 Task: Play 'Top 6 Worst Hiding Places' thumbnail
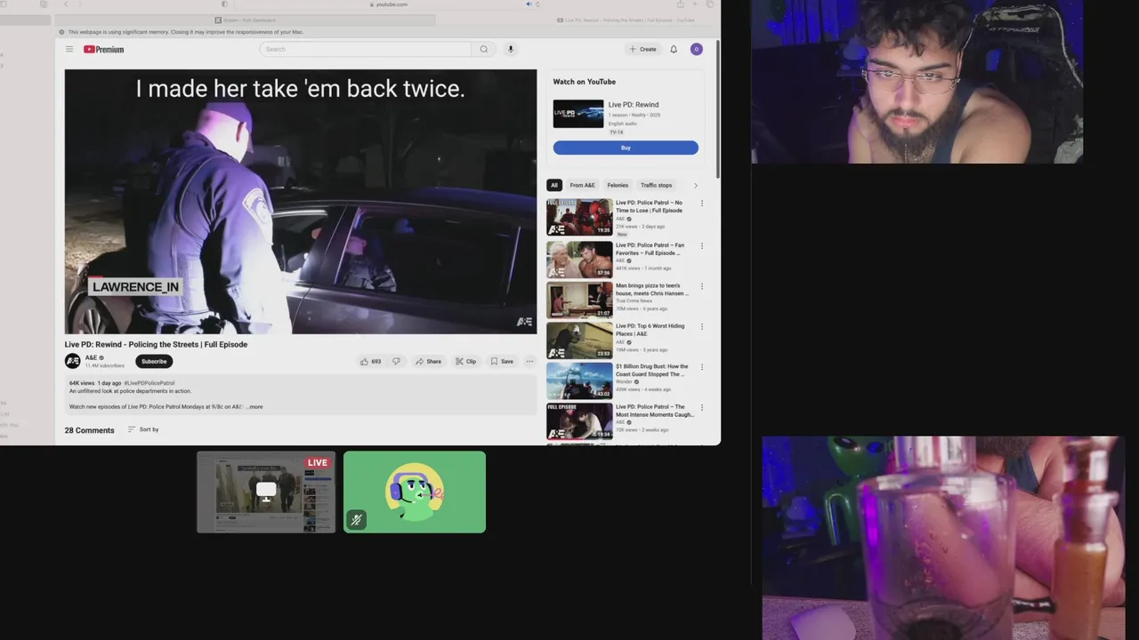(x=579, y=340)
